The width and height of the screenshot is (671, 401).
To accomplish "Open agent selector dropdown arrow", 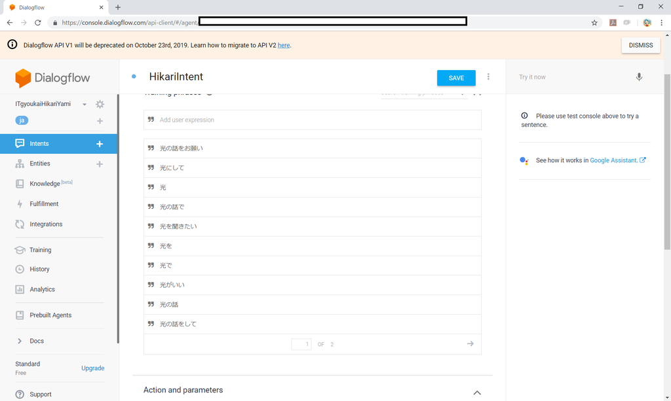I will point(85,104).
